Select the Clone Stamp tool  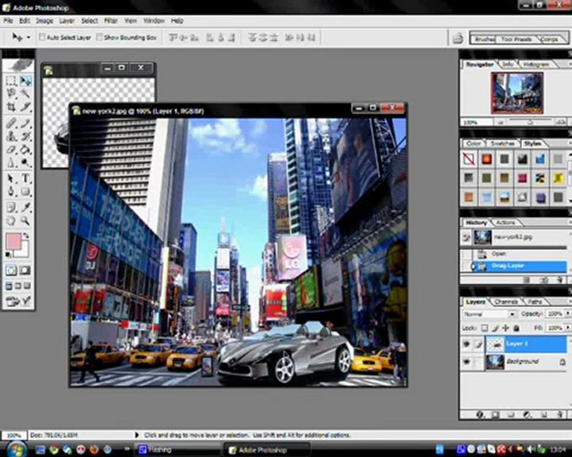pos(11,136)
